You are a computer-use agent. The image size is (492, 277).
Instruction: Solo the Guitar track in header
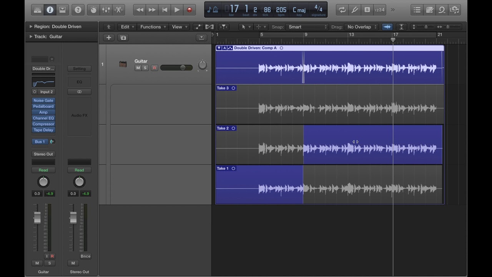(x=145, y=68)
